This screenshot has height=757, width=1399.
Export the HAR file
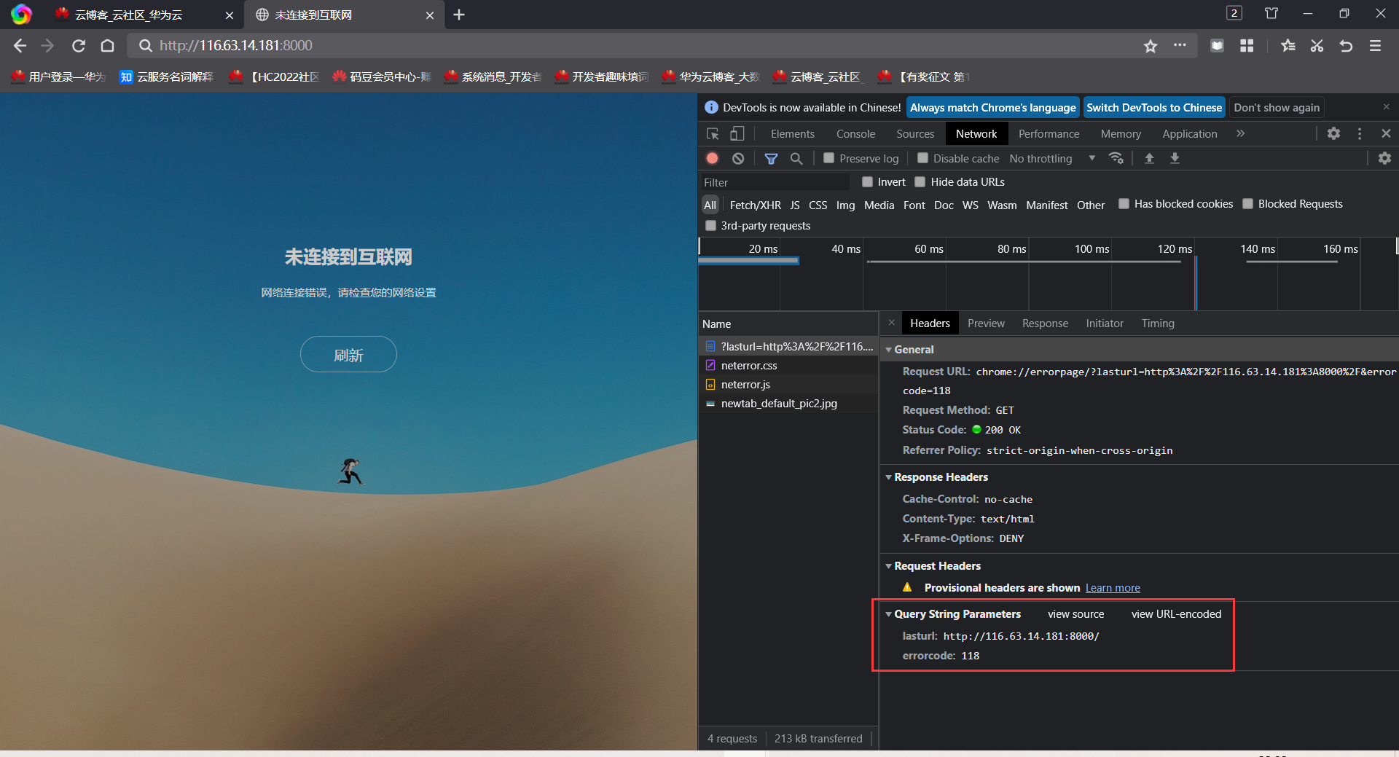pyautogui.click(x=1175, y=158)
